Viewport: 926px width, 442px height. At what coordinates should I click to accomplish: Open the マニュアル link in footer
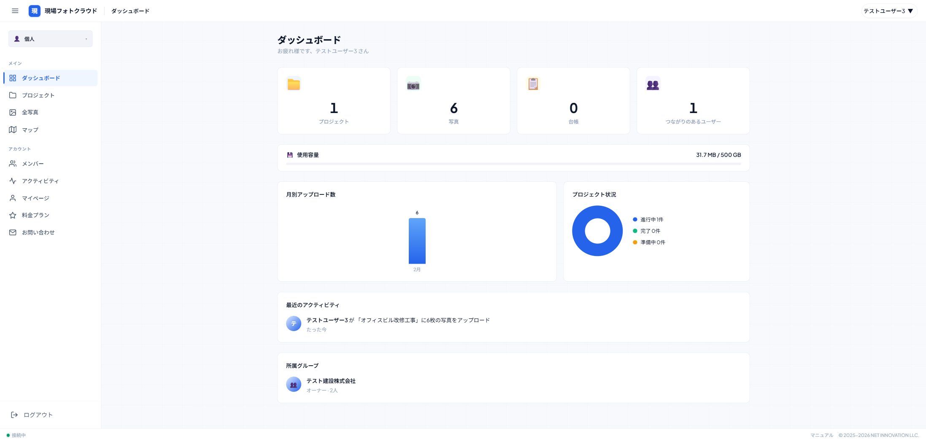821,435
